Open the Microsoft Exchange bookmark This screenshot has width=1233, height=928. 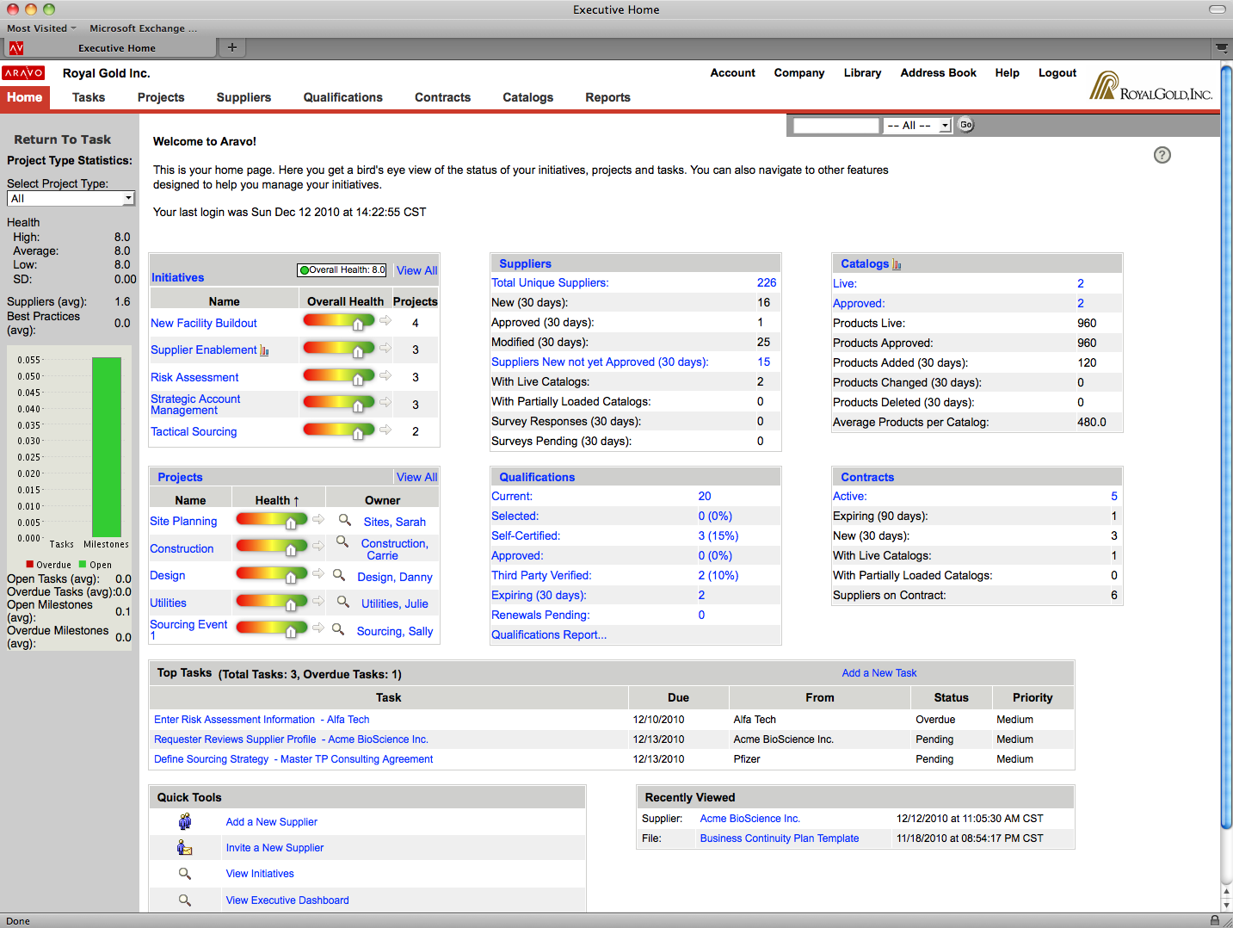coord(143,28)
